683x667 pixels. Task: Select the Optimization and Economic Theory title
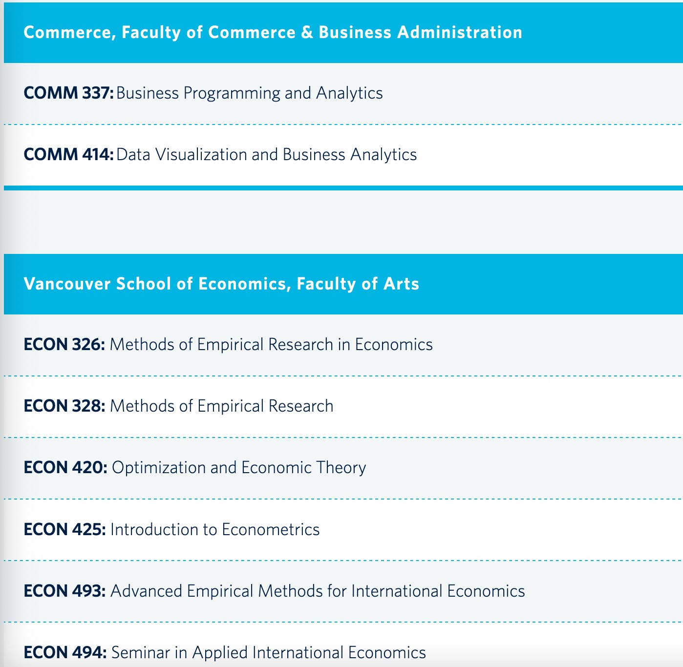click(x=239, y=467)
